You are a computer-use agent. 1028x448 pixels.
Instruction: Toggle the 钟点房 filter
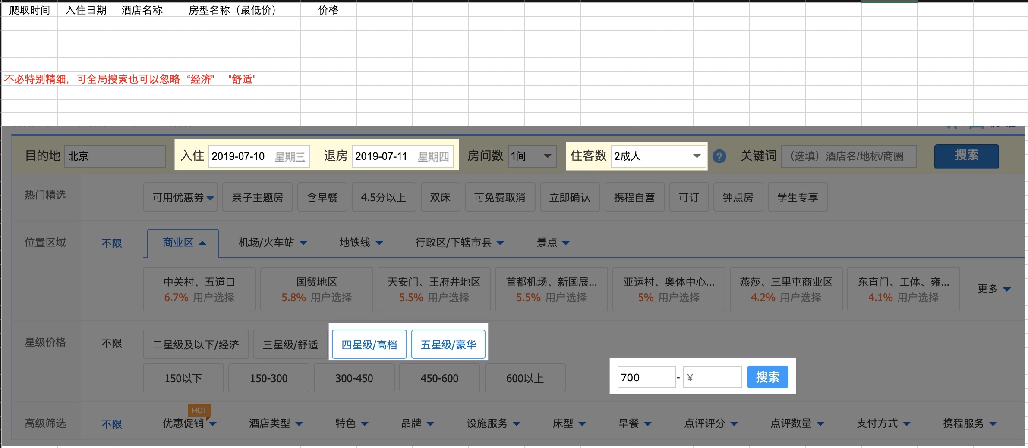[738, 197]
